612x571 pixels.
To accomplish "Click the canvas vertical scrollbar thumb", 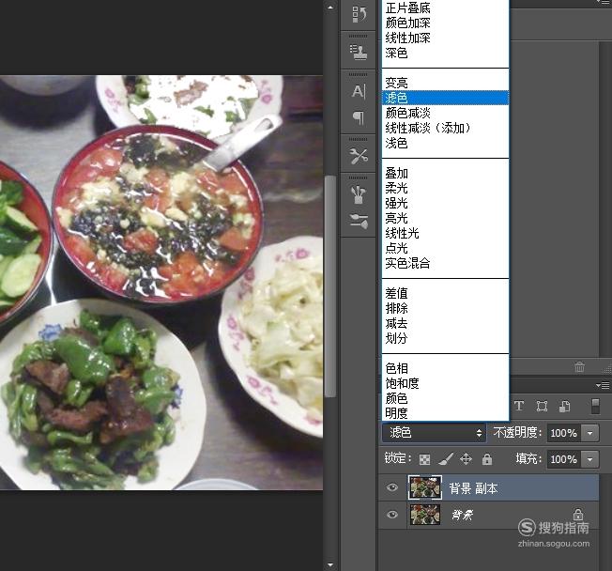I will 330,286.
